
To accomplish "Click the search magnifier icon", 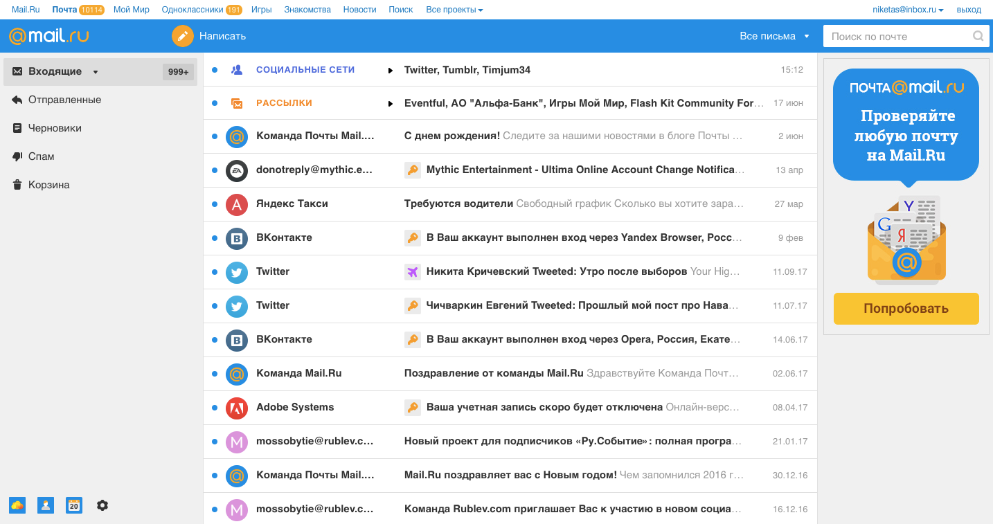I will pyautogui.click(x=978, y=36).
